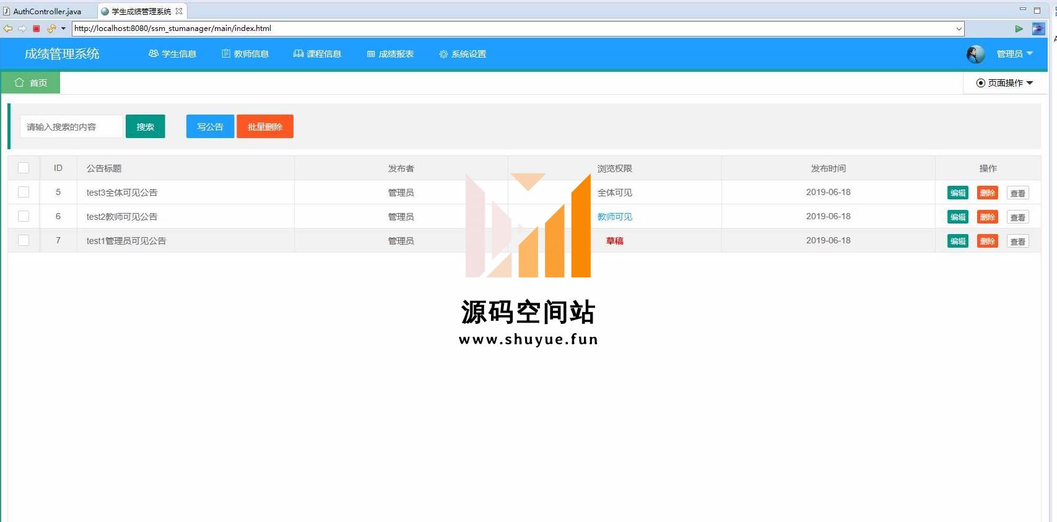Viewport: 1057px width, 522px height.
Task: Click 删除 for test3全体可见公告
Action: (x=988, y=193)
